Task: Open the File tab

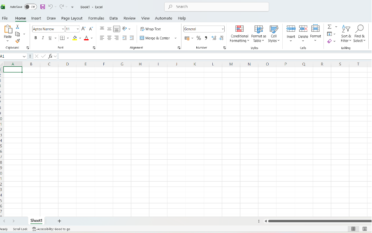Action: 5,18
